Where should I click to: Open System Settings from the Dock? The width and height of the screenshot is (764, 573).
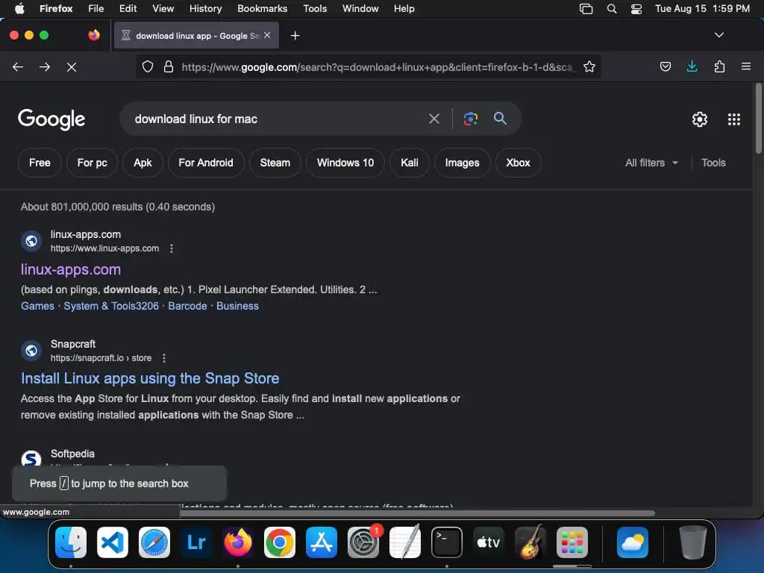pyautogui.click(x=363, y=542)
